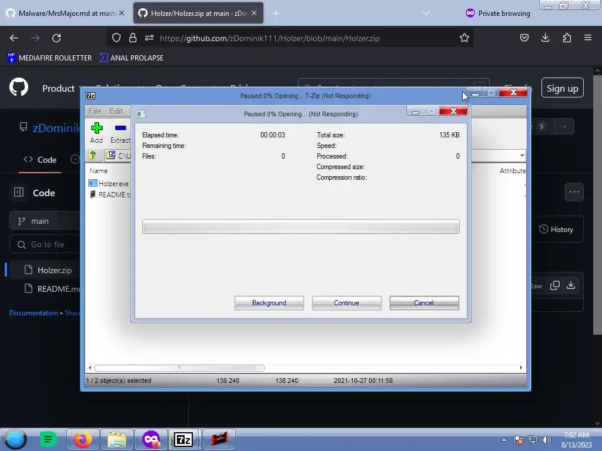The image size is (602, 451).
Task: Open the MEDIAFIRE ROULETTER bookmark
Action: tap(49, 58)
